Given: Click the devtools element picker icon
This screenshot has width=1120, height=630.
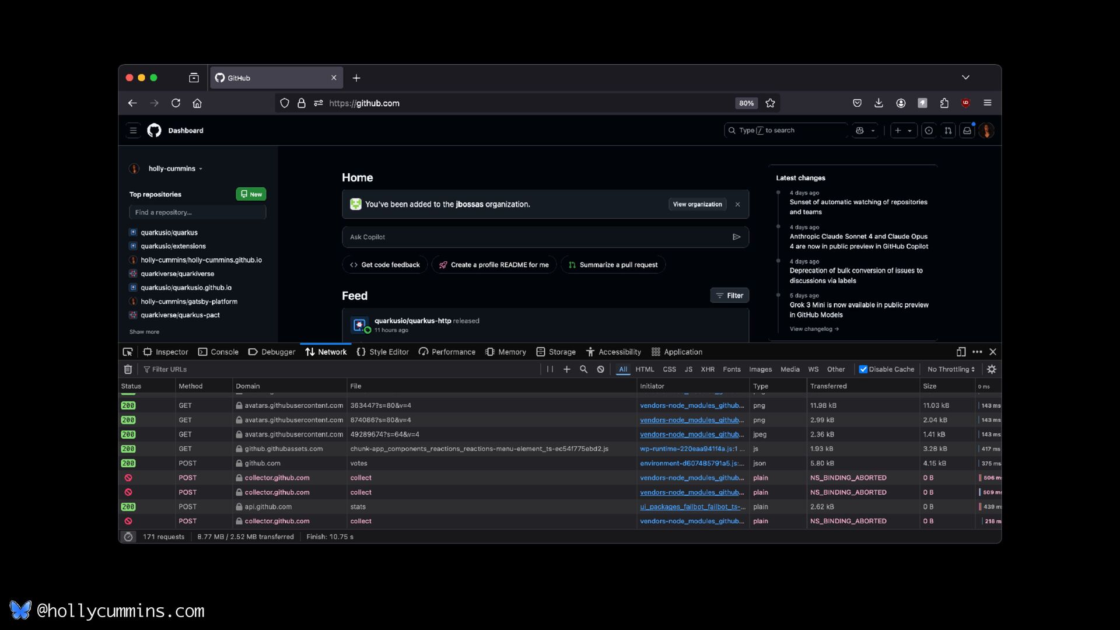Looking at the screenshot, I should (128, 352).
